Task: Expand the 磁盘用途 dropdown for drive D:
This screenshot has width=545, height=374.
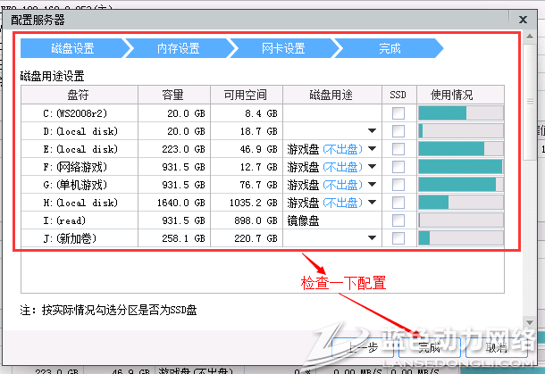Action: pos(373,131)
